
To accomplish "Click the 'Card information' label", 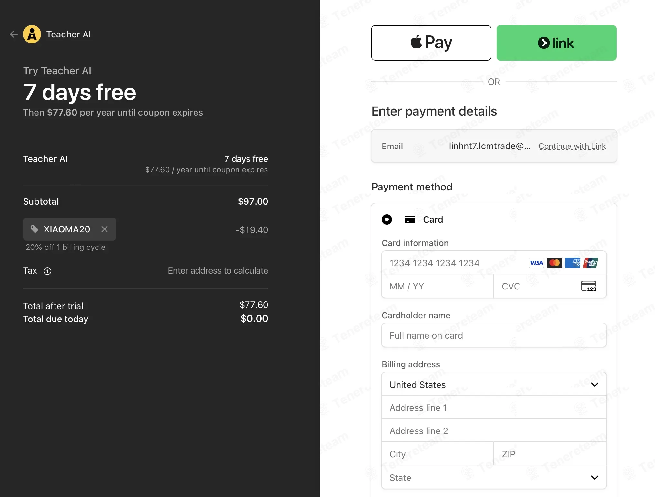I will [415, 243].
